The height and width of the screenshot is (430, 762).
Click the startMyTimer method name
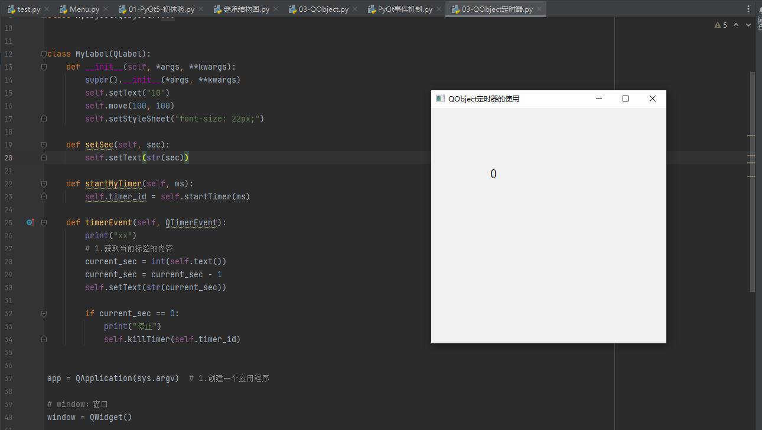113,184
